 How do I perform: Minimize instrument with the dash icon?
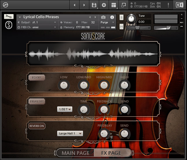tap(182, 18)
